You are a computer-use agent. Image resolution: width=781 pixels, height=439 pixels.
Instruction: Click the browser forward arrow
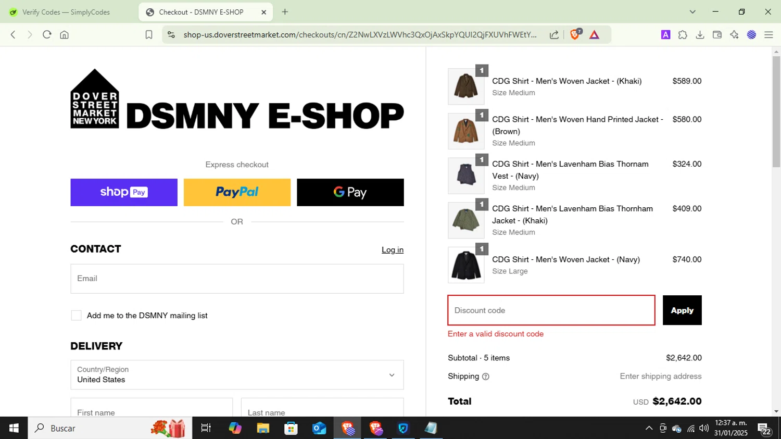[30, 35]
